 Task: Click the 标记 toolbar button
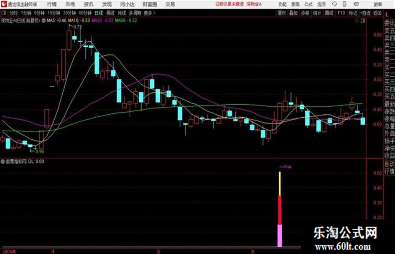coord(353,13)
